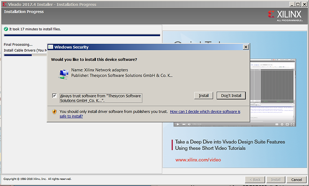This screenshot has height=186, width=309.
Task: Click 'It took 17 minutes to install files' text
Action: pyautogui.click(x=35, y=29)
